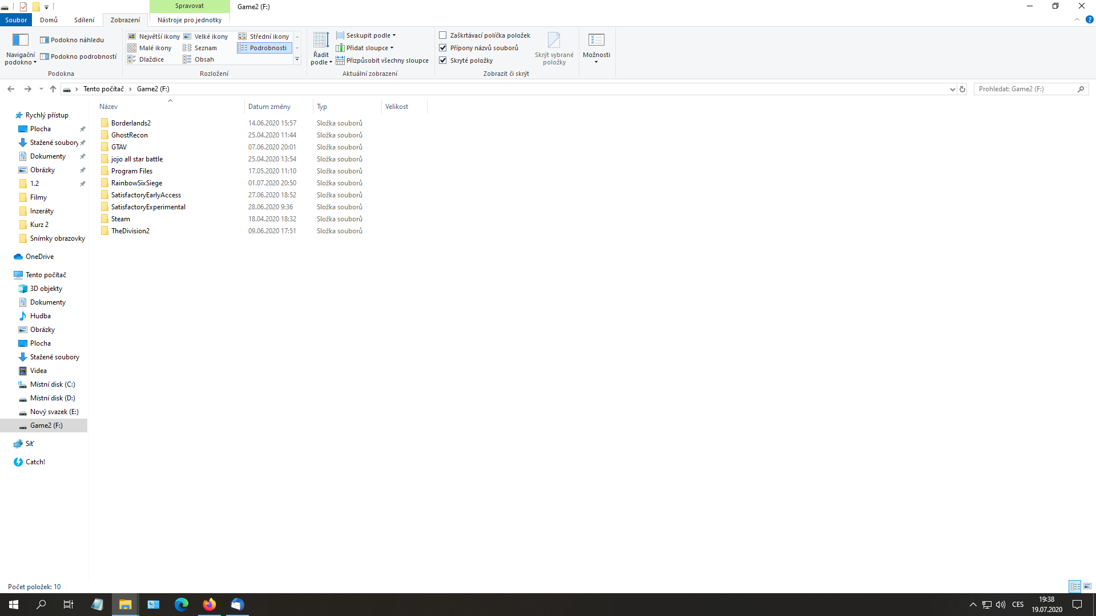The height and width of the screenshot is (616, 1096).
Task: Click the Řadit podle sort icon
Action: click(x=321, y=40)
